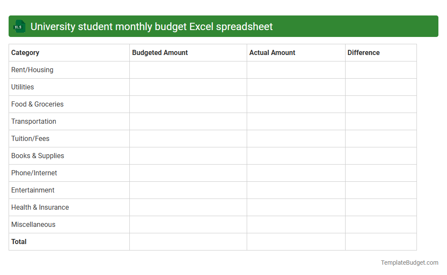Click the Difference cell in the Total row
Image resolution: width=447 pixels, height=275 pixels.
pos(381,241)
